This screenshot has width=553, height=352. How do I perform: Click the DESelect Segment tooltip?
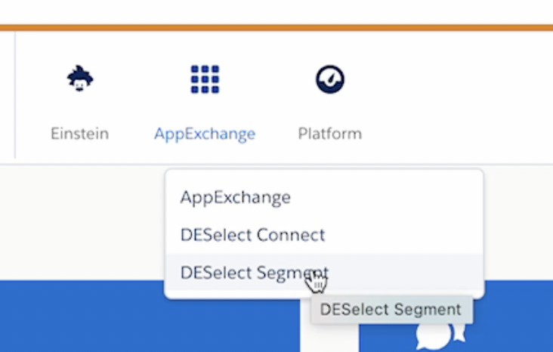coord(391,310)
